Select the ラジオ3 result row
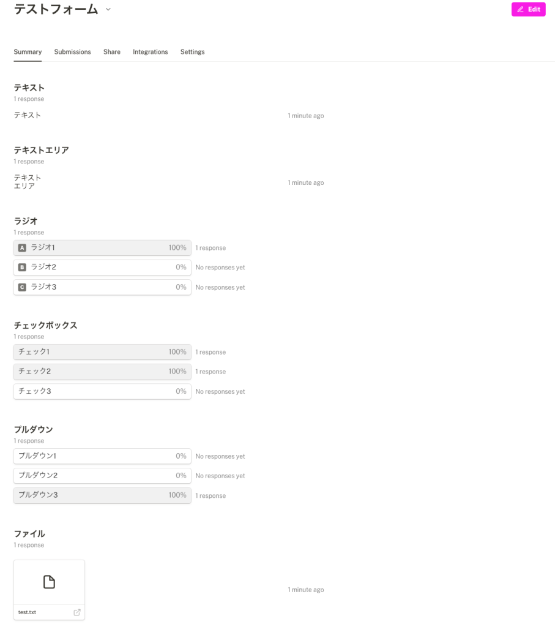555x627 pixels. [102, 287]
